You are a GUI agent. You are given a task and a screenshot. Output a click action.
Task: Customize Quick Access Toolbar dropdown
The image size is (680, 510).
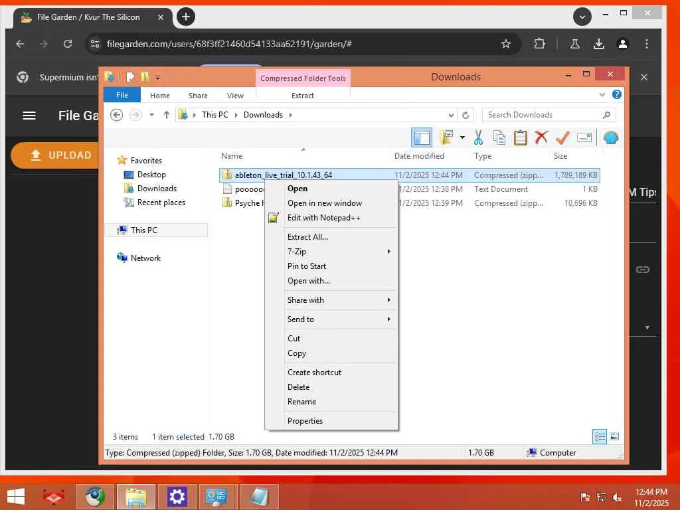click(x=157, y=78)
